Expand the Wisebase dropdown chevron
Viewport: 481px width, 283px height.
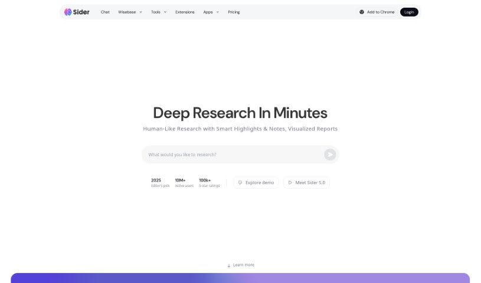point(141,12)
